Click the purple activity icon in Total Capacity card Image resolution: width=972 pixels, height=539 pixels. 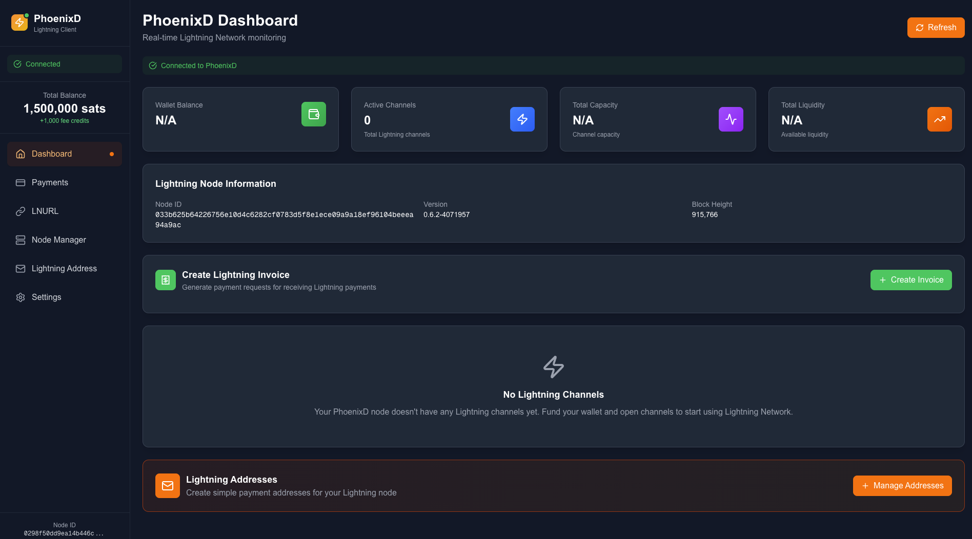[x=731, y=119]
